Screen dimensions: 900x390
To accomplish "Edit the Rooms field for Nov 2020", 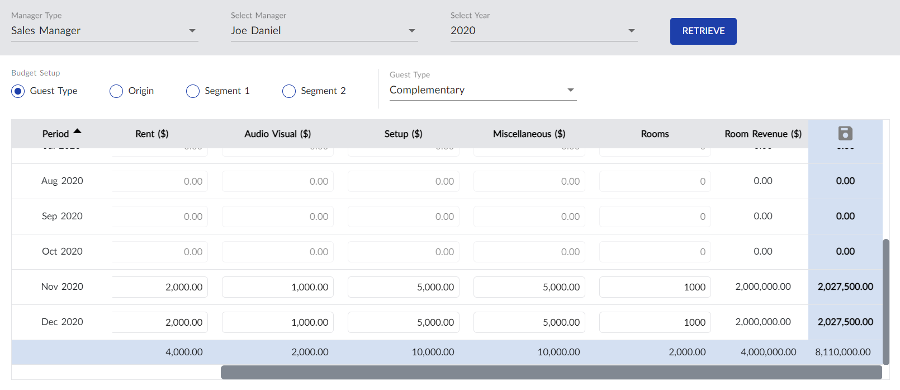I will 655,287.
